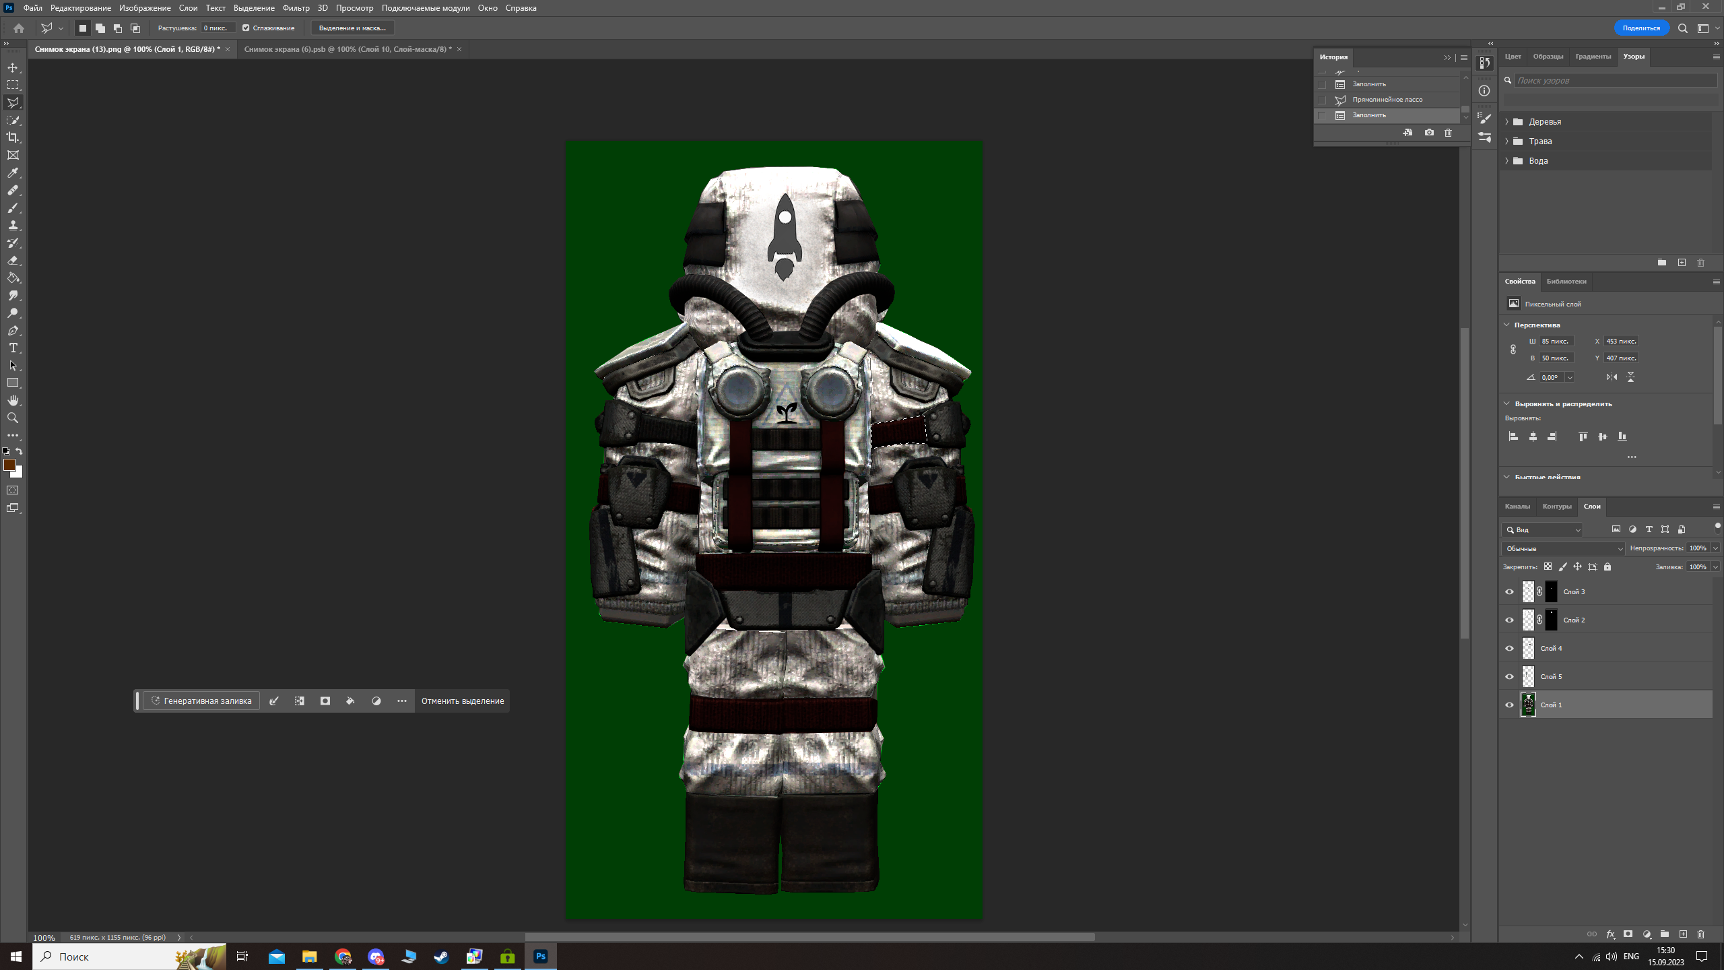Select the Brush tool
The width and height of the screenshot is (1724, 970).
[13, 207]
